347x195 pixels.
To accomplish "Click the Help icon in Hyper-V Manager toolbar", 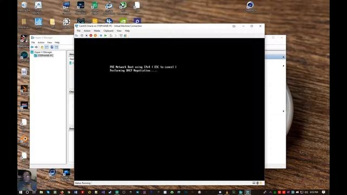I will point(52,47).
